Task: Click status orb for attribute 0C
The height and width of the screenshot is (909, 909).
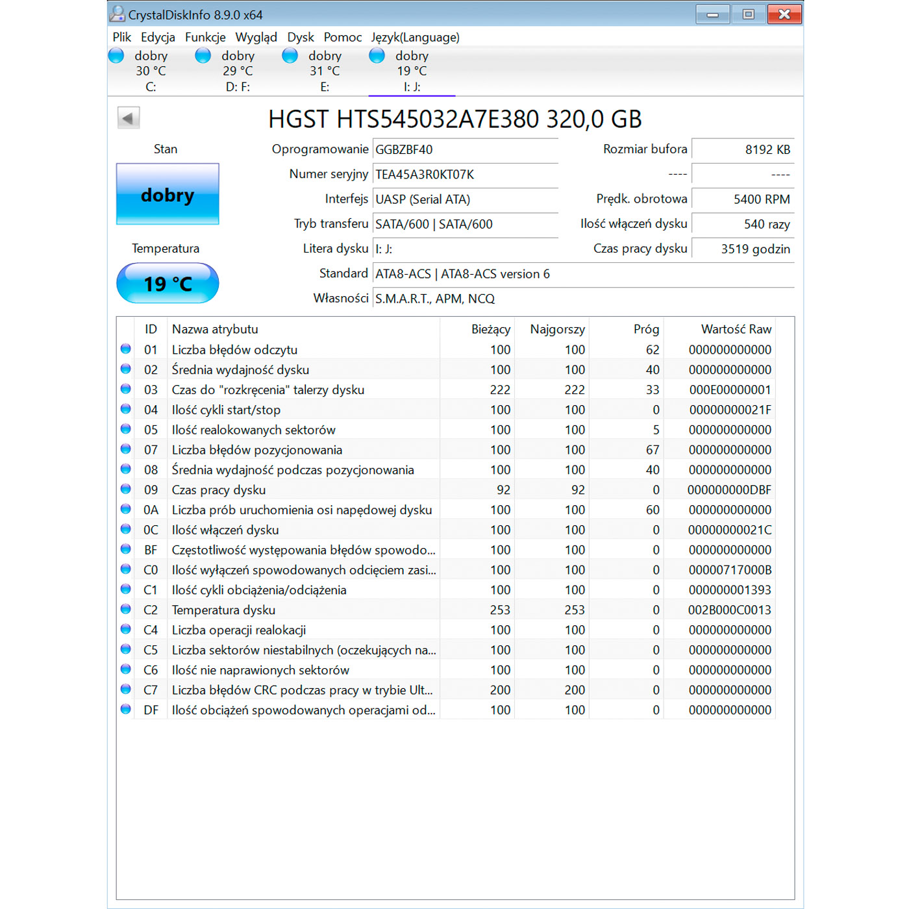Action: pos(126,529)
